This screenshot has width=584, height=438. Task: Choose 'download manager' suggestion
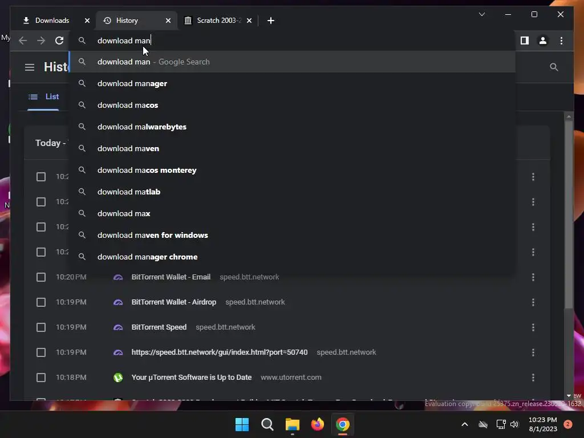coord(293,83)
